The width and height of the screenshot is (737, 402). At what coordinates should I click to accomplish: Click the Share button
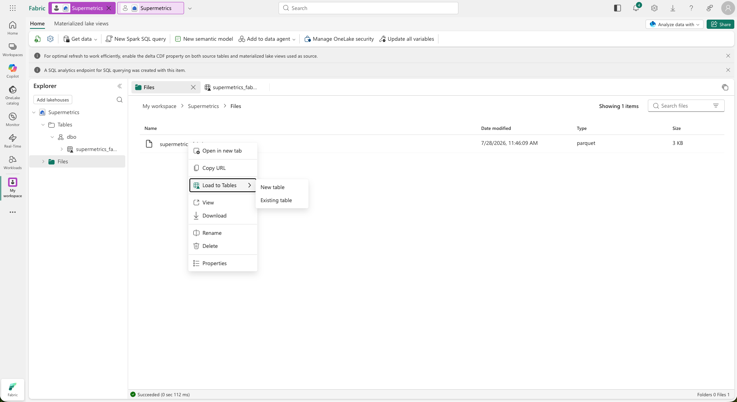click(720, 24)
